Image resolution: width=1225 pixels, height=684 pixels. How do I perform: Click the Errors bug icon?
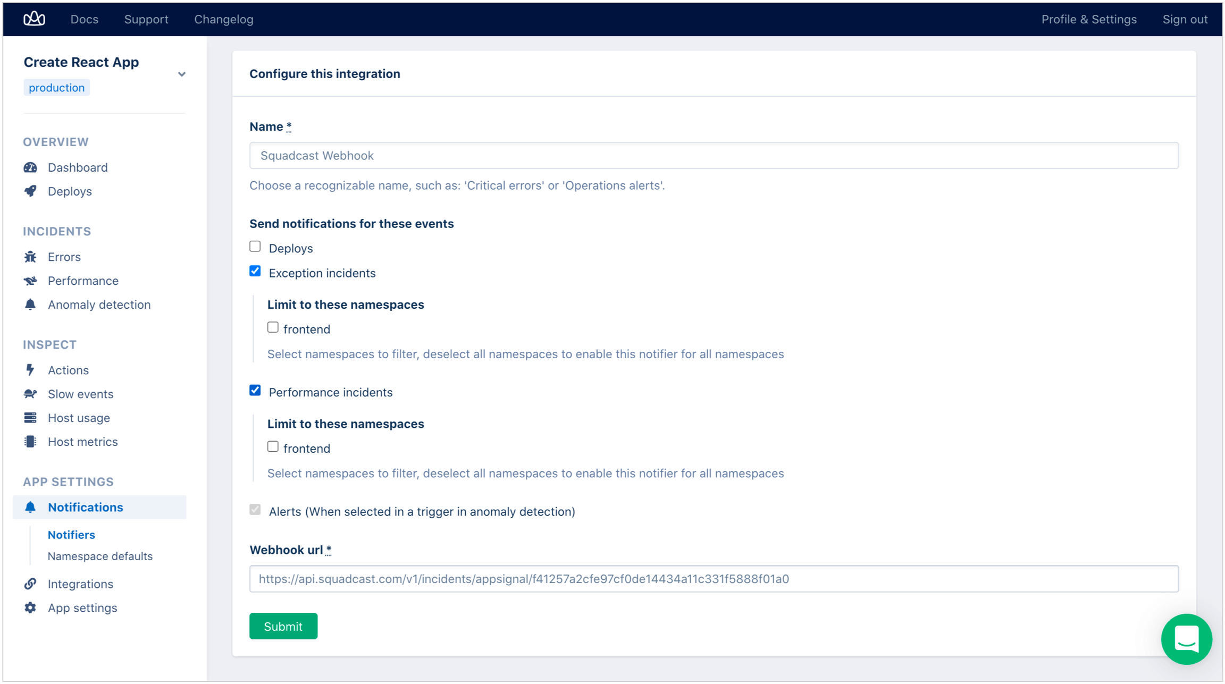pos(30,257)
